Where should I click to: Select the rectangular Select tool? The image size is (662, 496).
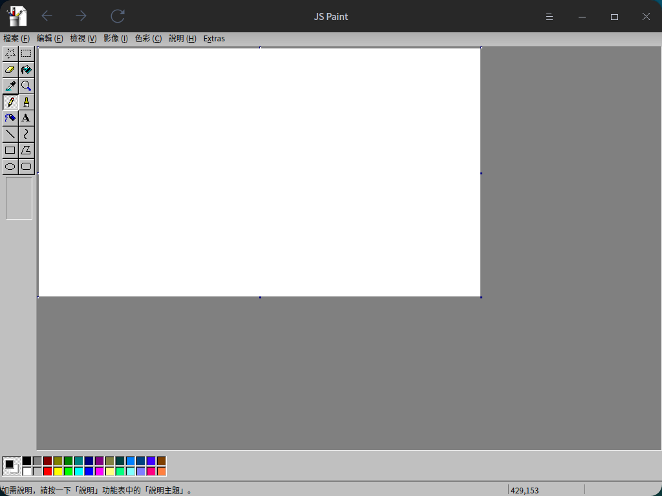[26, 54]
